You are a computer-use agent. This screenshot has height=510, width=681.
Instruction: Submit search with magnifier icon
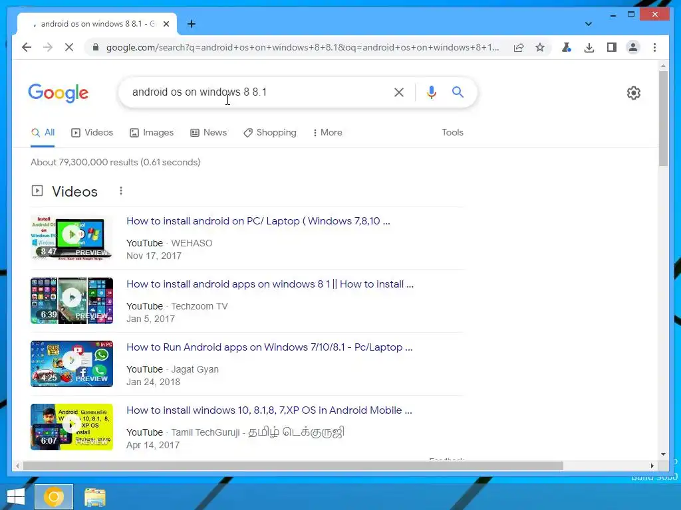coord(458,92)
